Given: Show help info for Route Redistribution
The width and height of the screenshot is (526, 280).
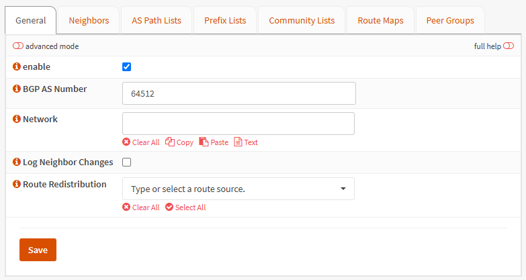Looking at the screenshot, I should (16, 184).
